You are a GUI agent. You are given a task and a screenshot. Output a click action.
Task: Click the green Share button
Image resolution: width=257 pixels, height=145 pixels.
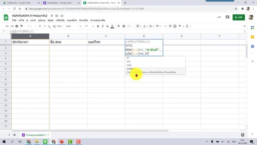click(x=239, y=17)
